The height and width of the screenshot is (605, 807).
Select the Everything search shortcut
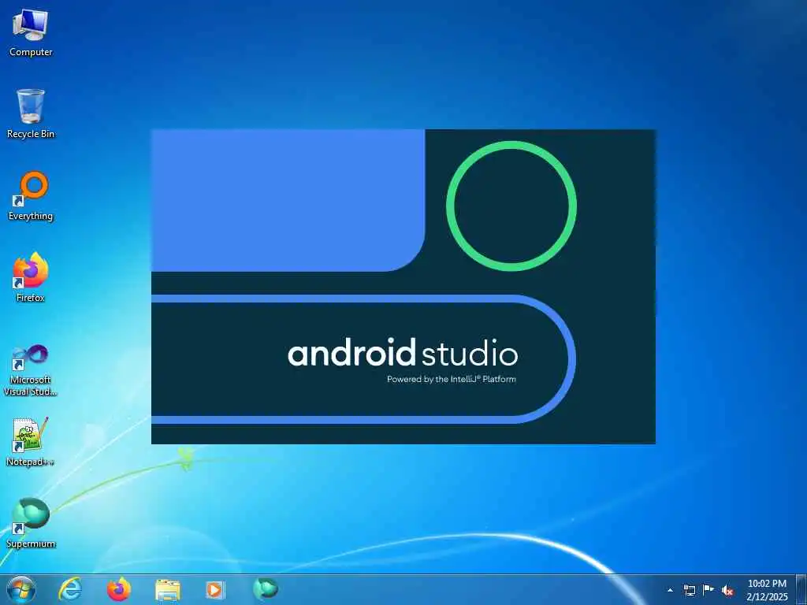[31, 196]
